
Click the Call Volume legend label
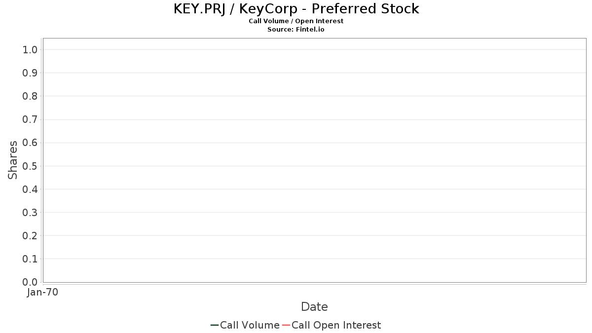pos(250,325)
